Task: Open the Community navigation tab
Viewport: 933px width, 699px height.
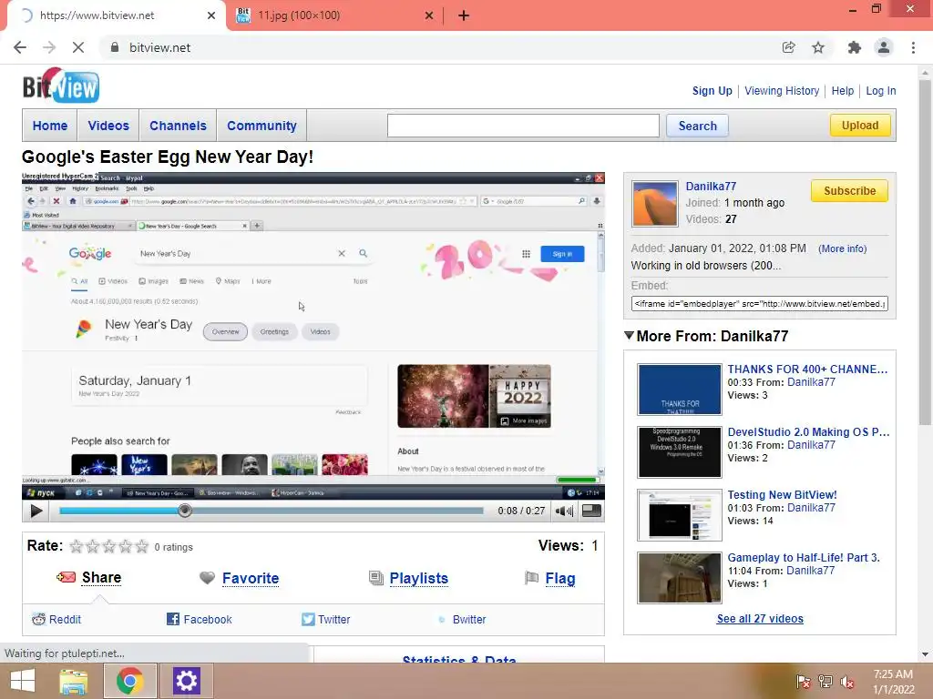Action: 261,126
